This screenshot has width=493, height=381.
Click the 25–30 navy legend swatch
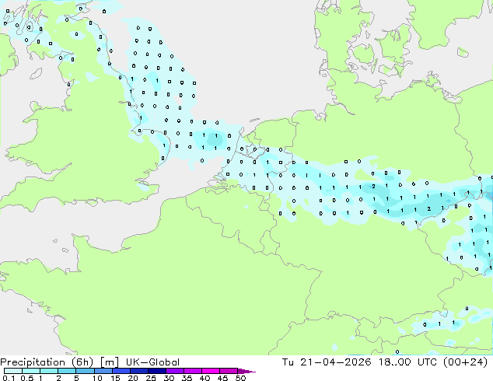(x=156, y=371)
